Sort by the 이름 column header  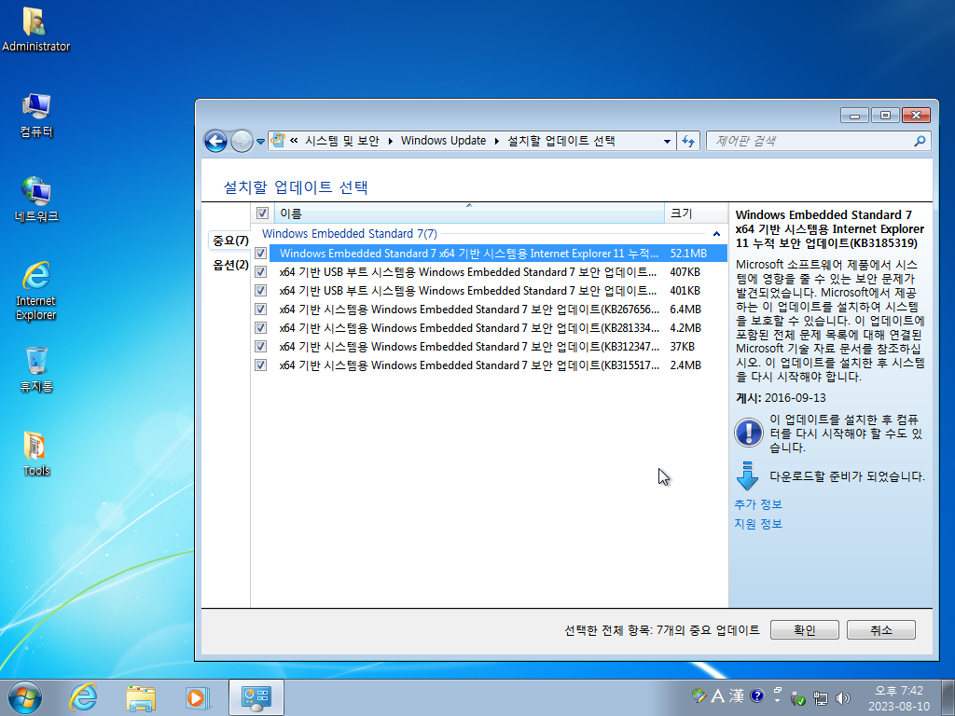469,213
